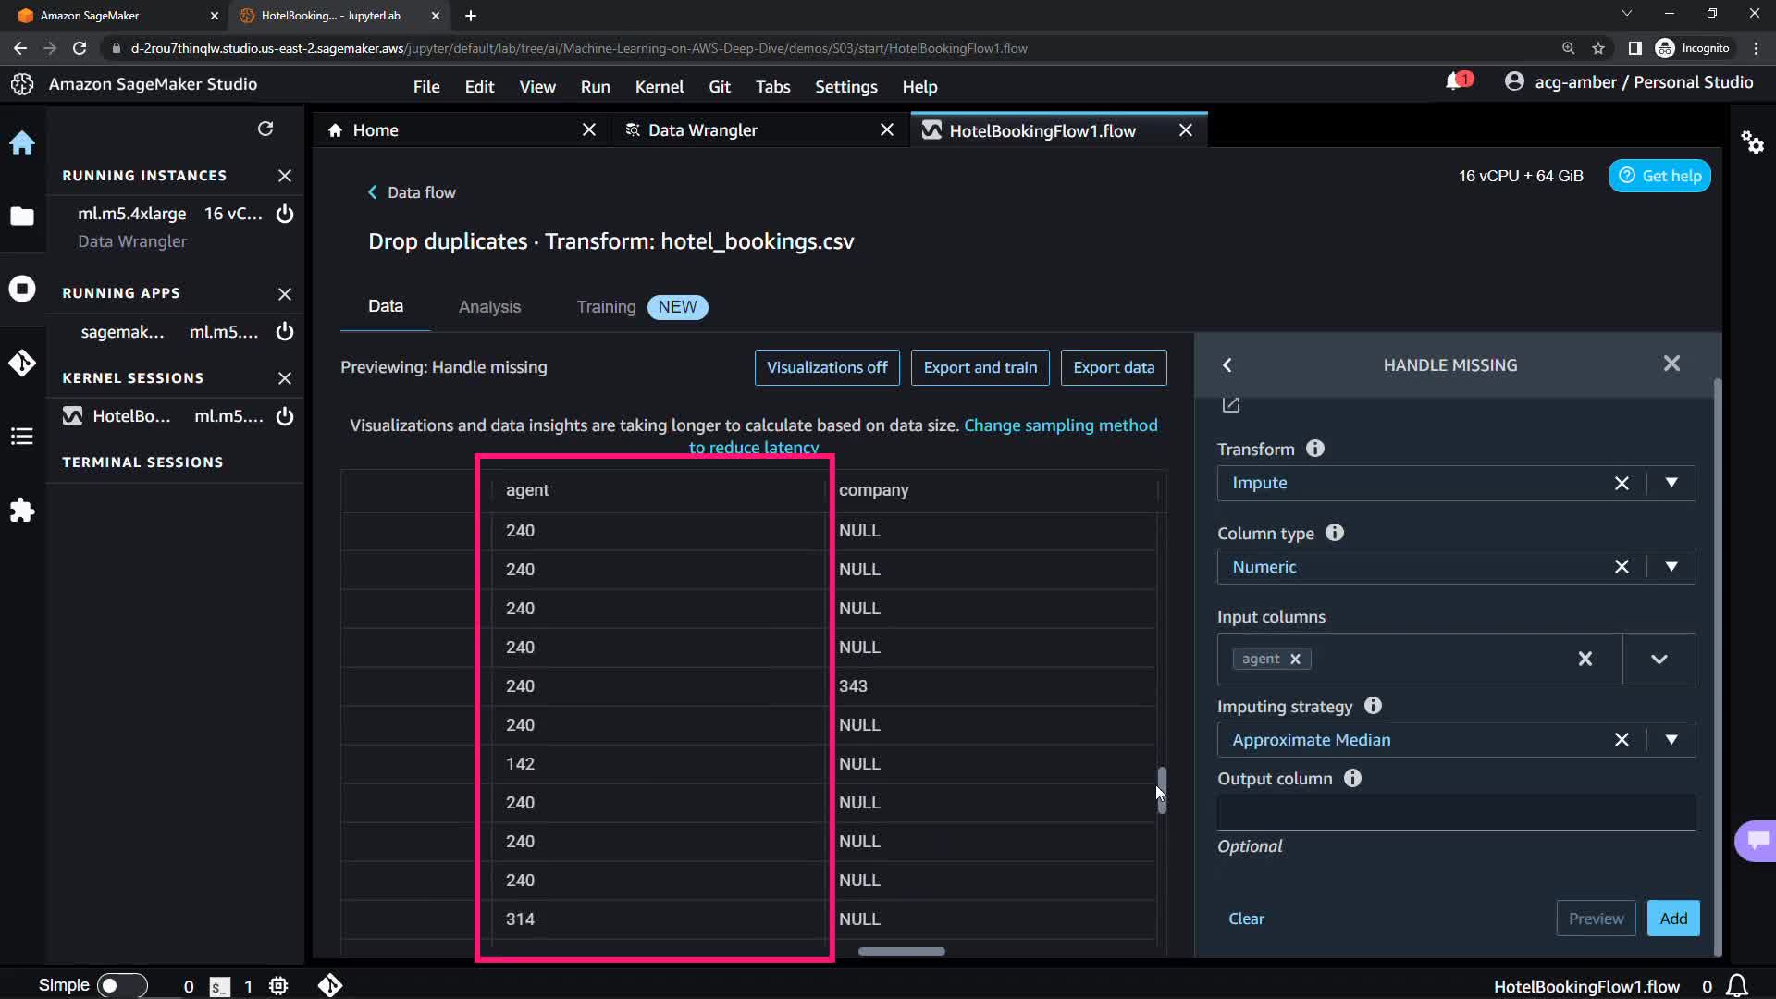Open Running Terminals and Kernels sidebar icon
This screenshot has height=999, width=1776.
[x=22, y=289]
